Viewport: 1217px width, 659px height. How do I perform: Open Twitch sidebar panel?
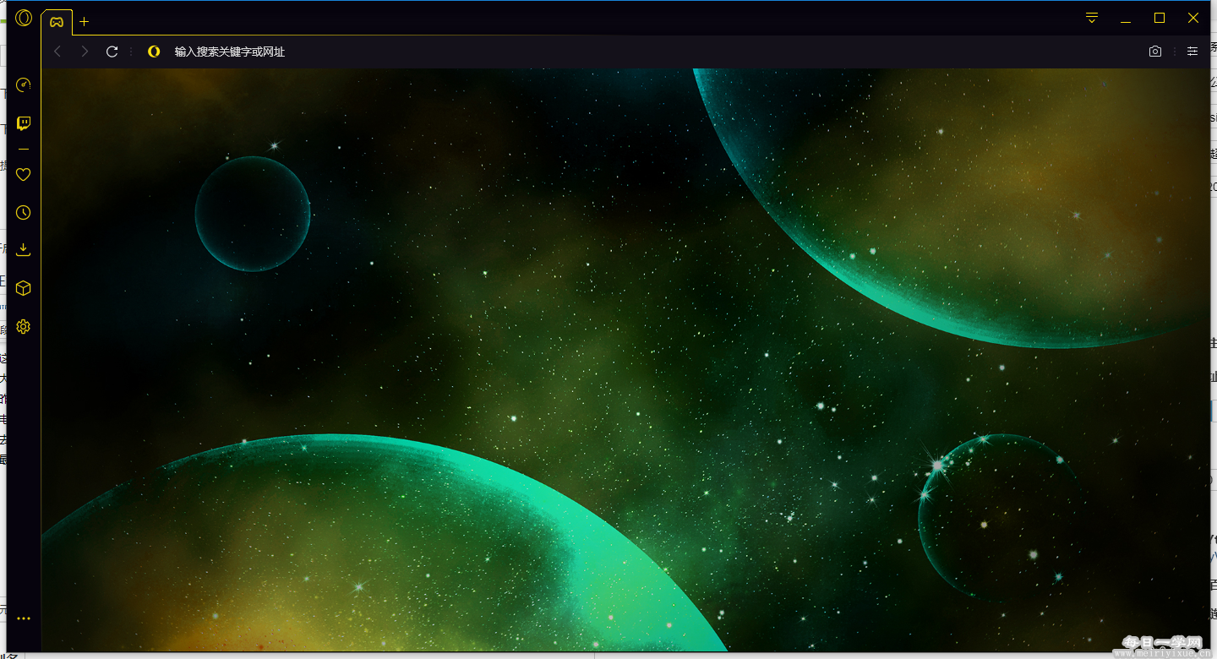coord(24,124)
